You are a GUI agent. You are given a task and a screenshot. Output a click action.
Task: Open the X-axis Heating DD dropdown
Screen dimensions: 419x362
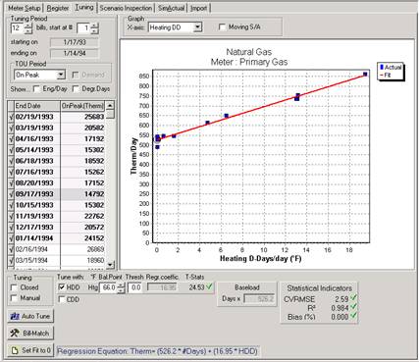tap(197, 27)
